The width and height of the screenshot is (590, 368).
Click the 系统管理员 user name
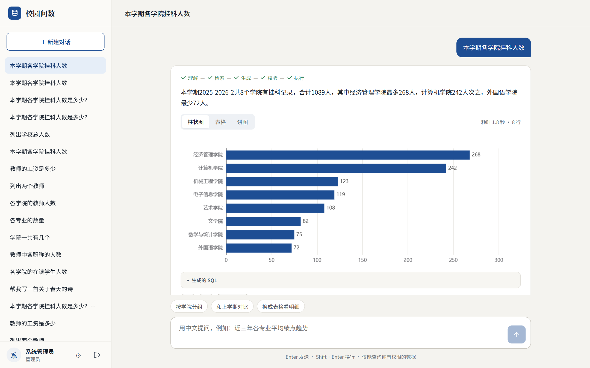click(x=40, y=352)
